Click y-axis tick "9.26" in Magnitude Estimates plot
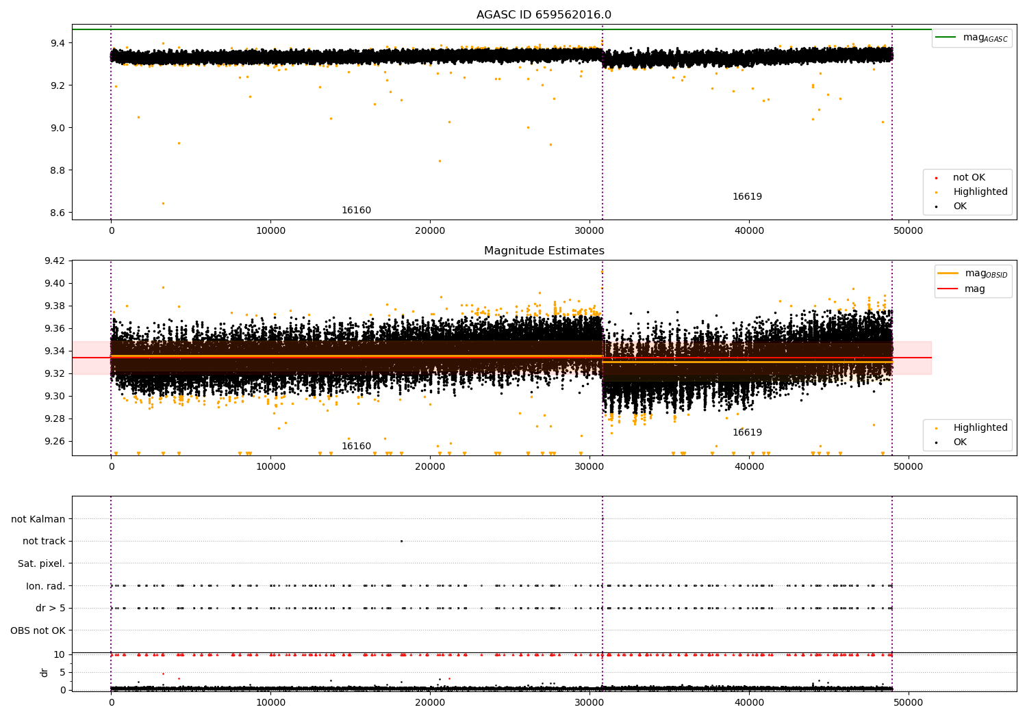1027x718 pixels. [55, 441]
